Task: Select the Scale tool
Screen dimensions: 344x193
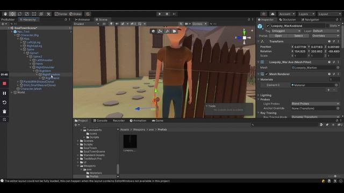Action: point(27,14)
